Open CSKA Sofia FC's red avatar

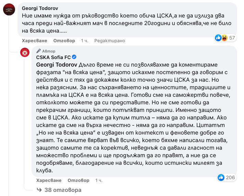(x=25, y=52)
